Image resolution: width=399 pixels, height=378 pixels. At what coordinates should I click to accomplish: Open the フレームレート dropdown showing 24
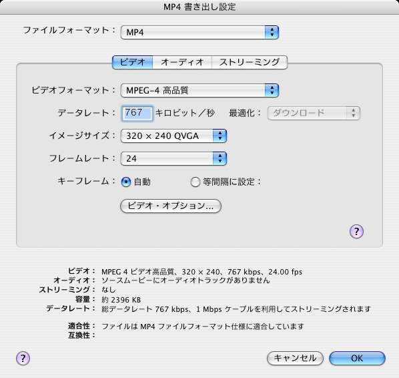[173, 158]
